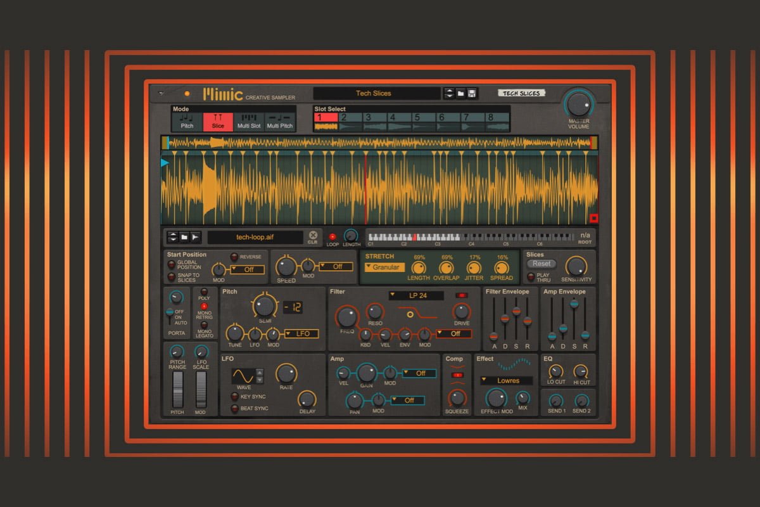Open Pitch Mod source LFO dropdown
The height and width of the screenshot is (507, 760).
(301, 333)
